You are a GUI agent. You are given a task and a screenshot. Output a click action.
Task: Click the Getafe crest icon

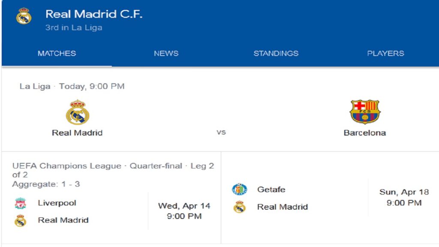(240, 189)
